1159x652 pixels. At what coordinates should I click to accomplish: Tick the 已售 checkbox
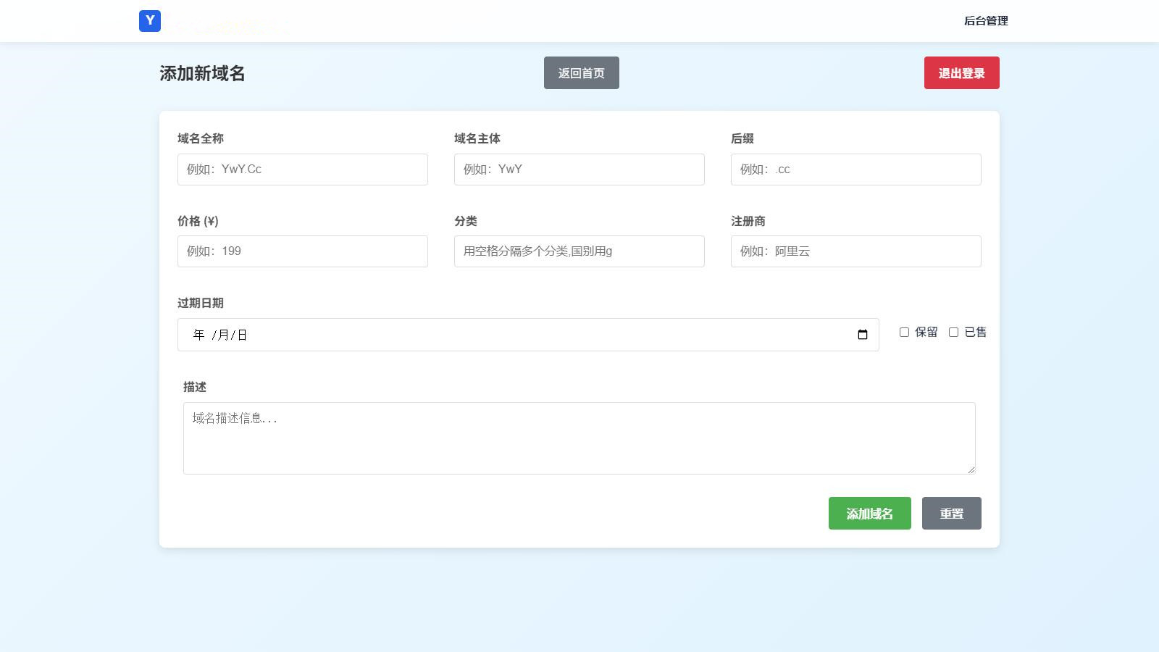tap(953, 332)
